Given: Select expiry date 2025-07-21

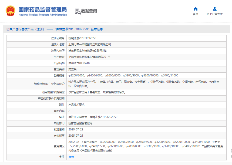Looking at the screenshot, I should [x=76, y=136].
